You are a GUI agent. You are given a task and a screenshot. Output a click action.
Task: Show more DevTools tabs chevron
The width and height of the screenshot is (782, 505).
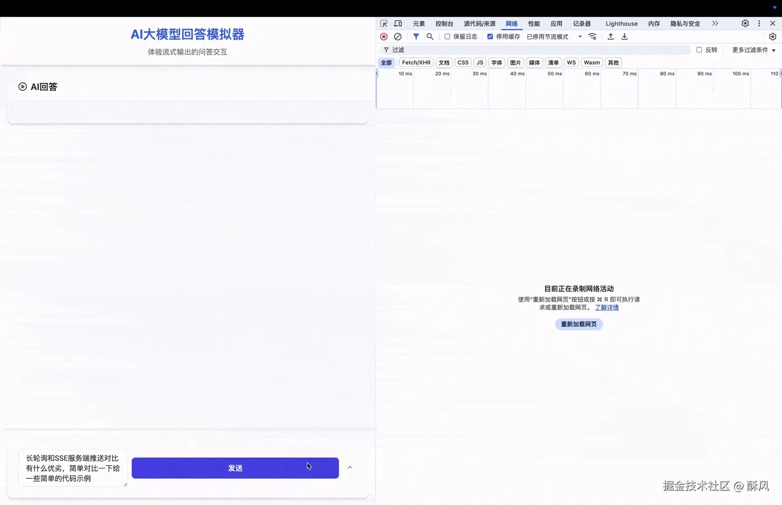tap(715, 24)
